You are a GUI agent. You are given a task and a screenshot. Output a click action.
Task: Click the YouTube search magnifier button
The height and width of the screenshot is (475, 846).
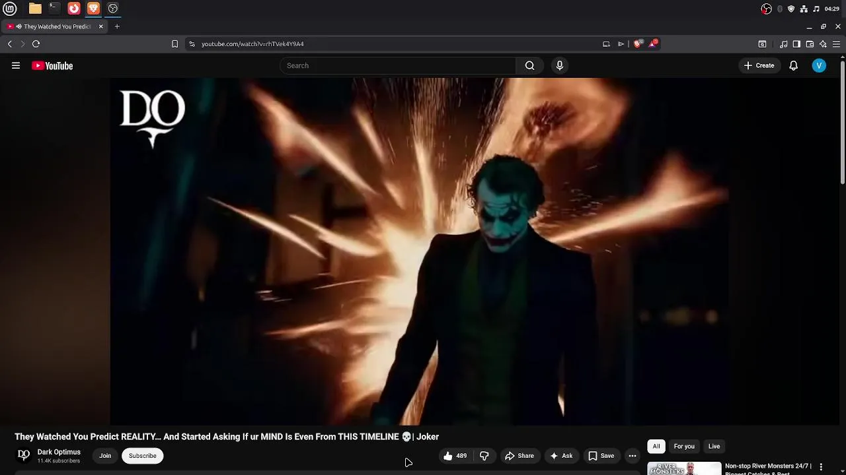click(x=529, y=65)
